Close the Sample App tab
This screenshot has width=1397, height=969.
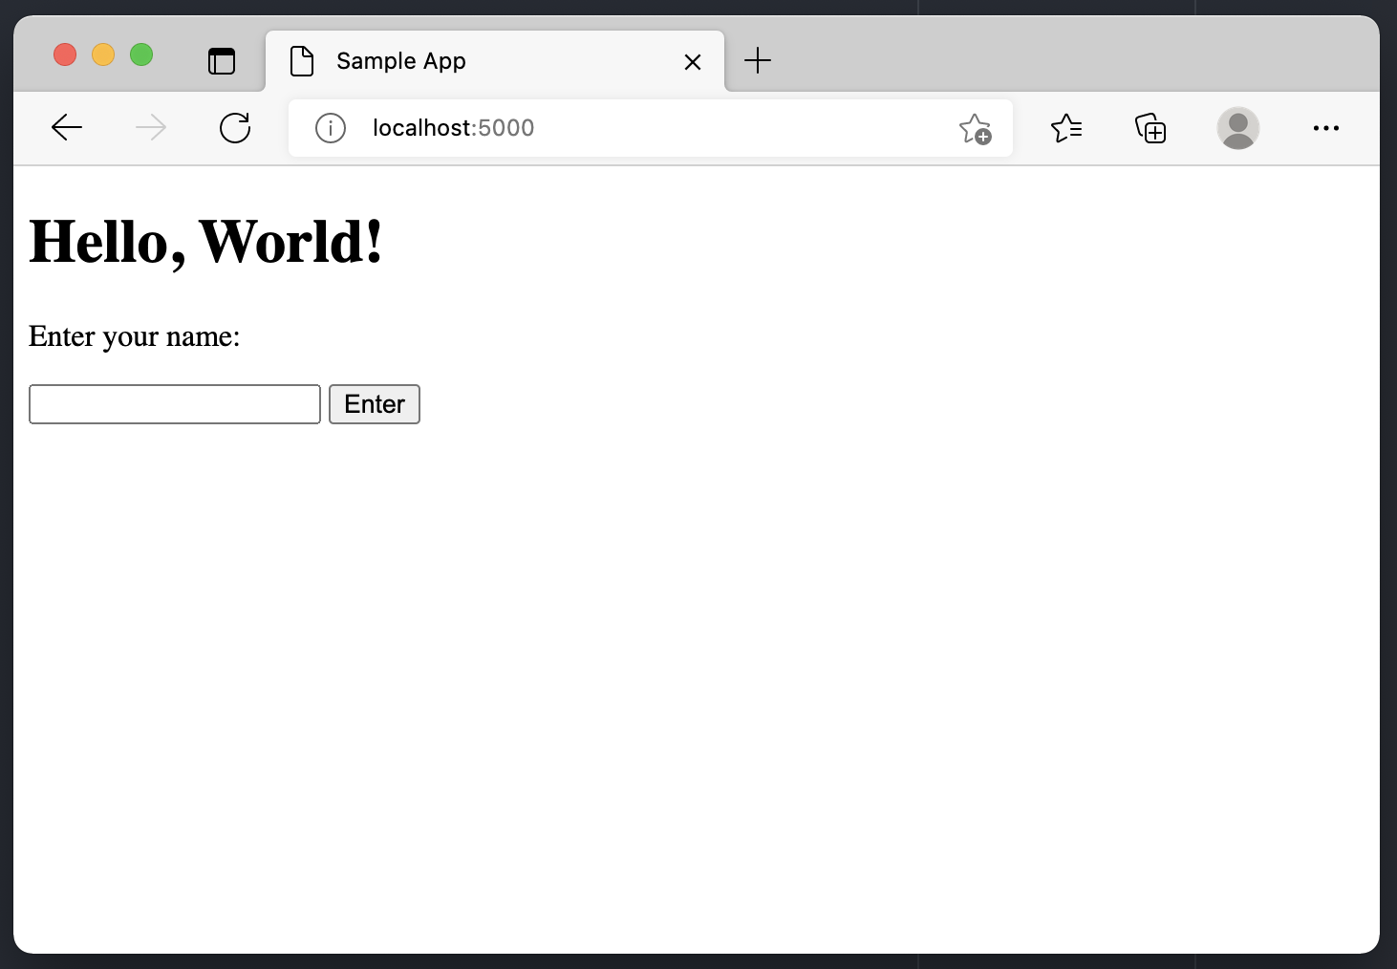point(693,61)
